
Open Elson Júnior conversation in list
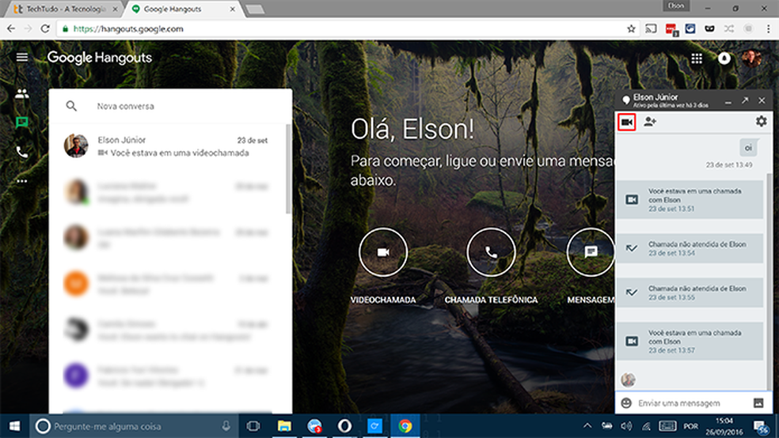(170, 146)
